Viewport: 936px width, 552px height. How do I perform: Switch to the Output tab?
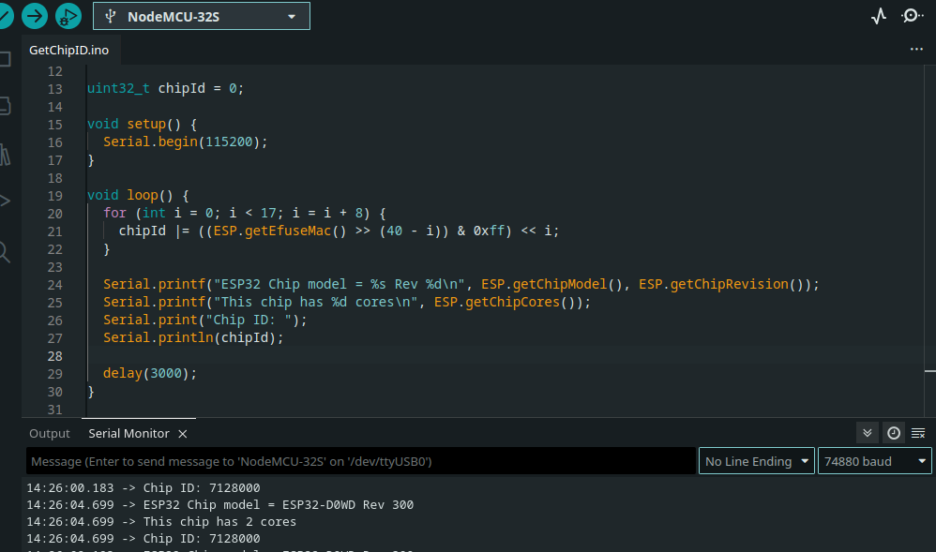click(x=50, y=434)
